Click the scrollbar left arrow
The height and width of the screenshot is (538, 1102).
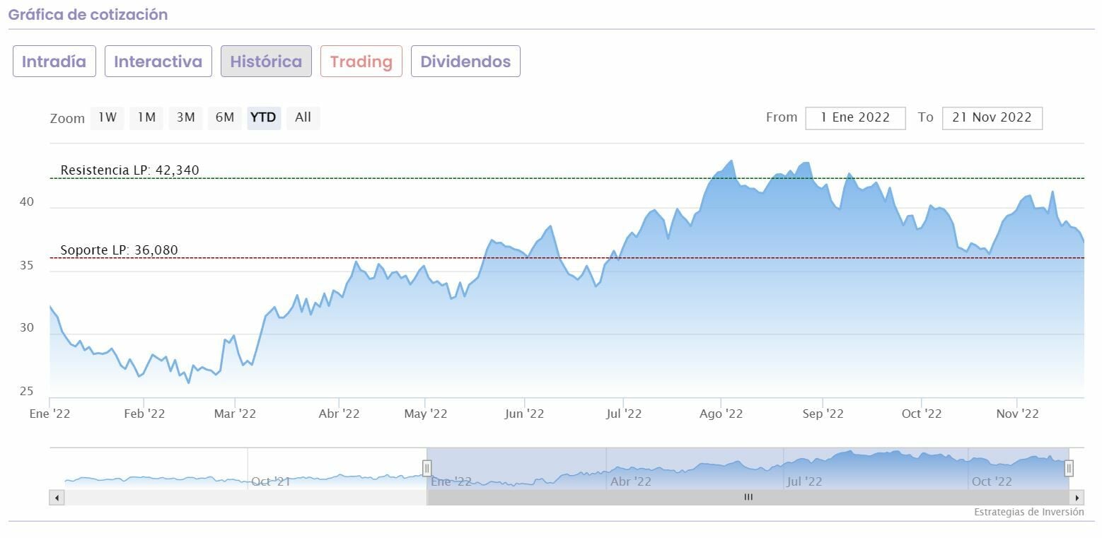tap(57, 498)
